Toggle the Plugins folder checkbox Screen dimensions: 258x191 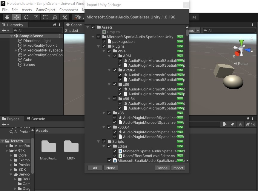point(104,46)
